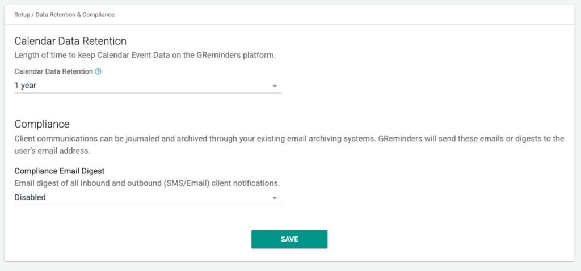The image size is (581, 271).
Task: Click the Calendar Data Retention field label
Action: 53,72
